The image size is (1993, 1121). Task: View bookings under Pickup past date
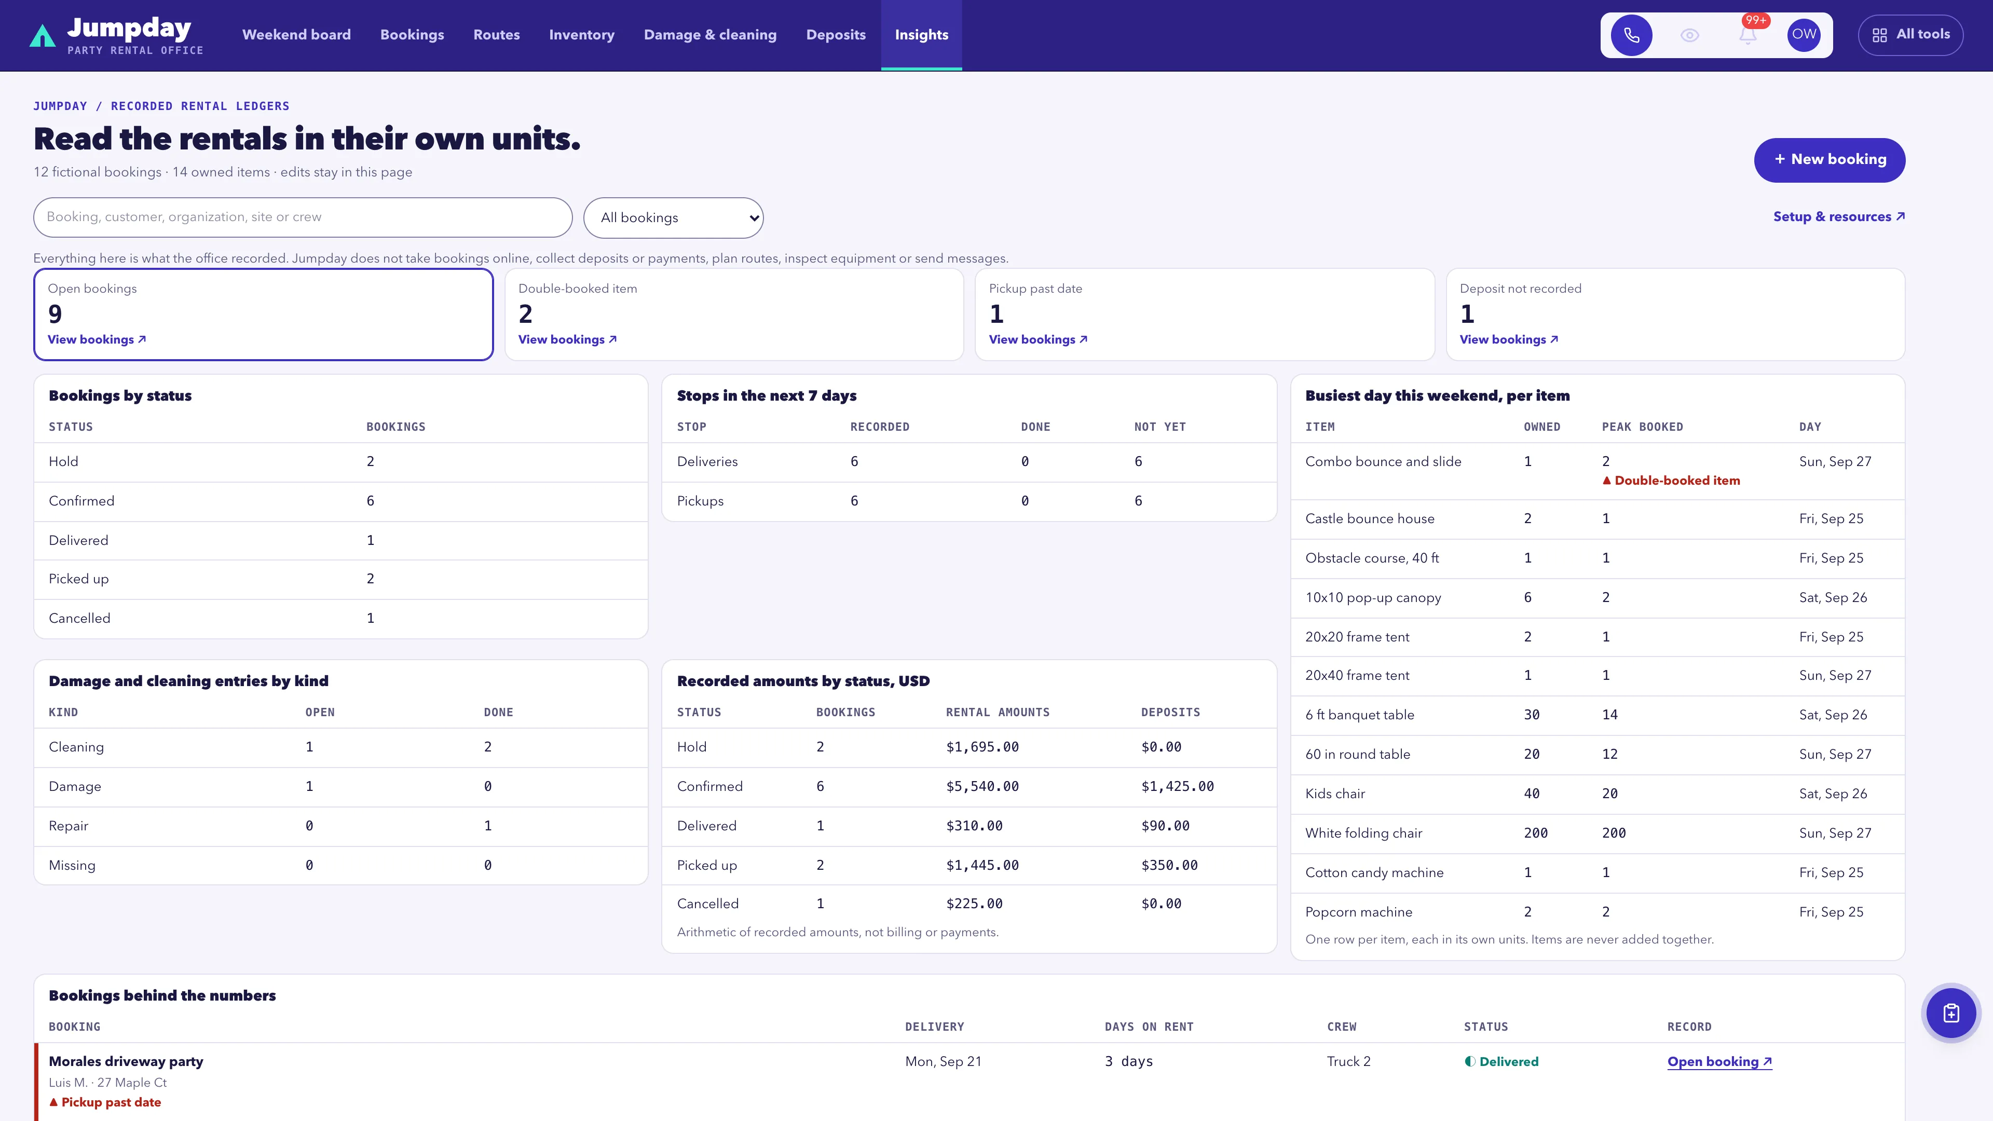pyautogui.click(x=1038, y=339)
